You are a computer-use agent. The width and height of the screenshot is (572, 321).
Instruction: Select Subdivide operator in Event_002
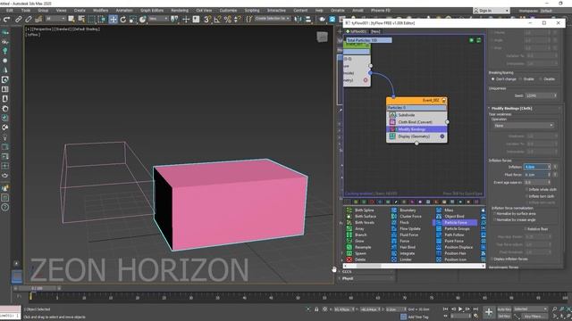416,115
